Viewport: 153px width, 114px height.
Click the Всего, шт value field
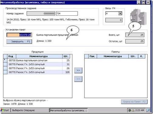point(135,35)
